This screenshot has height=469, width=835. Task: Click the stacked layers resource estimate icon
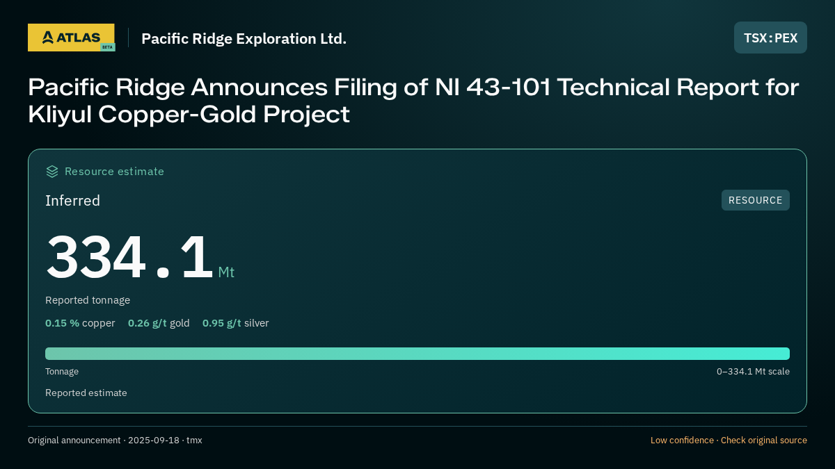click(x=52, y=172)
